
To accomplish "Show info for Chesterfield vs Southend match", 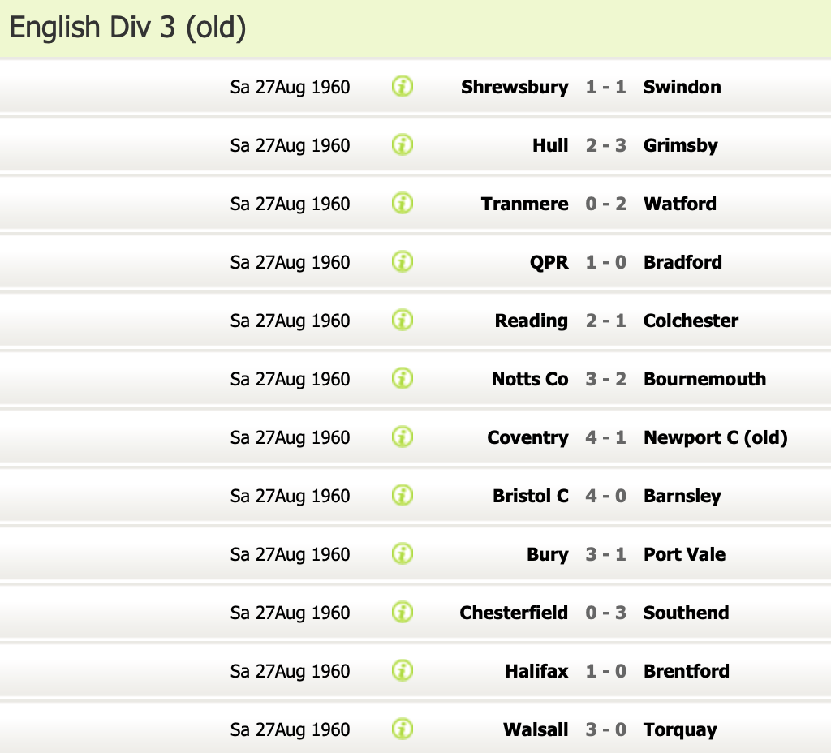I will click(403, 612).
